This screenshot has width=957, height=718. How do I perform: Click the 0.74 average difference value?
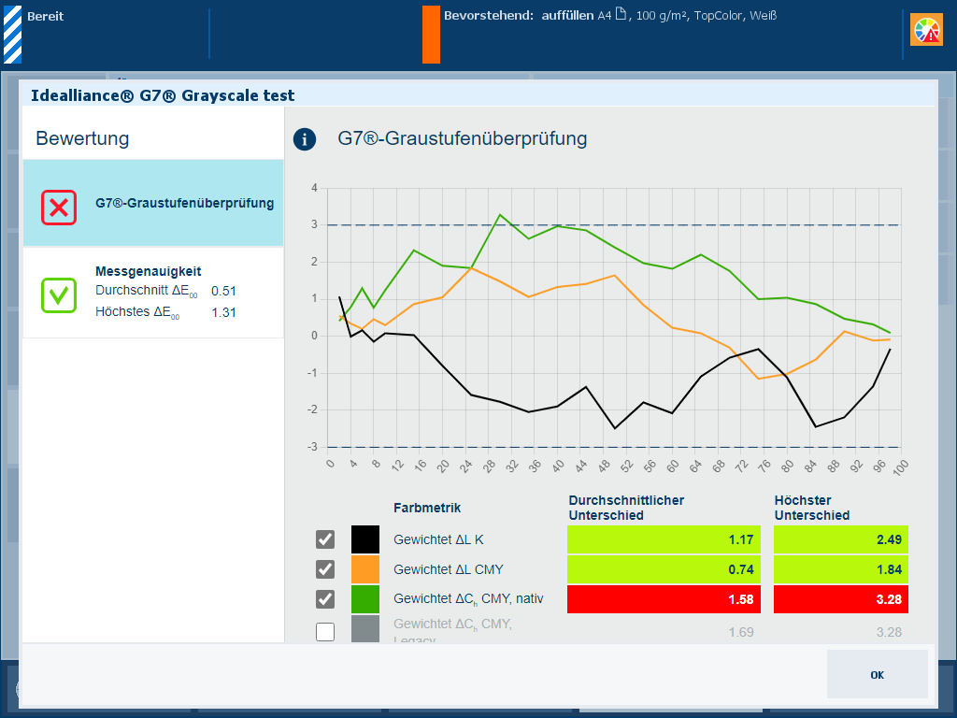coord(741,569)
